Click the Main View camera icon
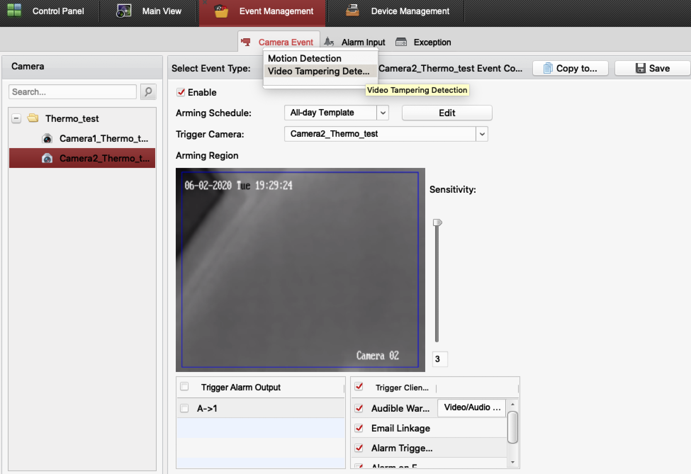 [x=123, y=11]
